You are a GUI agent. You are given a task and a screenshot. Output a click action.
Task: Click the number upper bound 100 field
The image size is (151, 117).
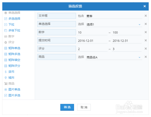[x=127, y=33]
